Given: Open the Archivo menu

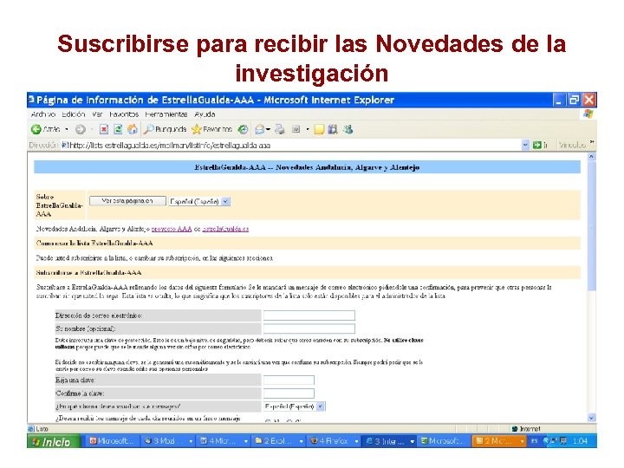Looking at the screenshot, I should pyautogui.click(x=43, y=114).
